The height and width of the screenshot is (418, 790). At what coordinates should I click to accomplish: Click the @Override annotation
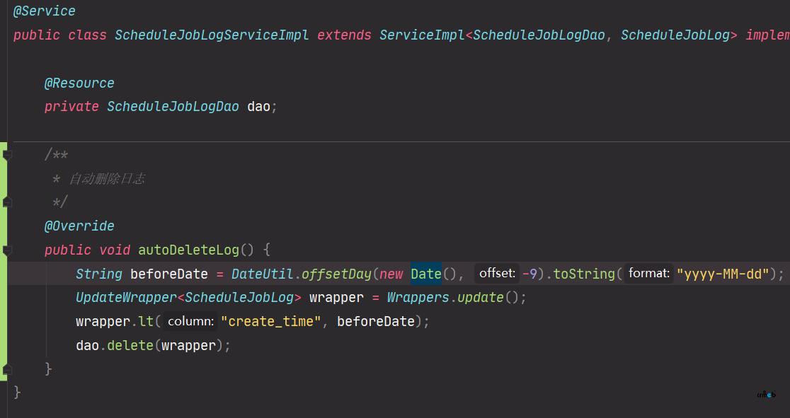pyautogui.click(x=79, y=226)
